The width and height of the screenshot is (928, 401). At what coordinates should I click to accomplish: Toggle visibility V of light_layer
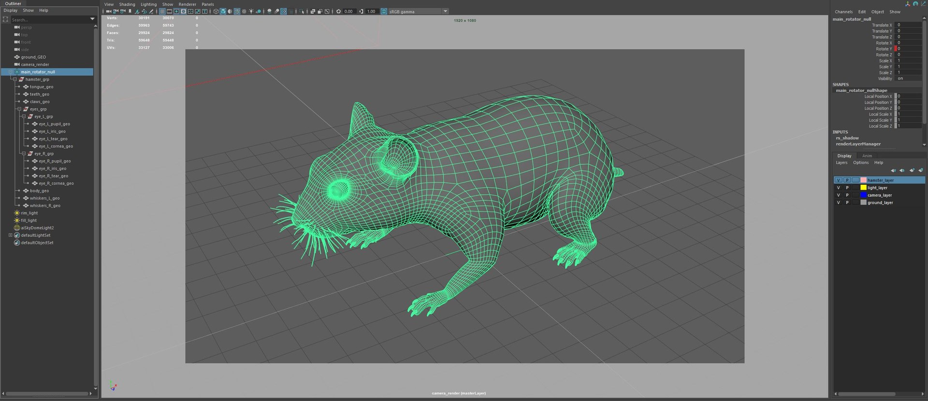click(x=838, y=188)
